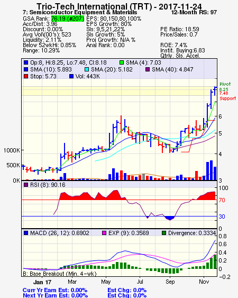Image resolution: width=238 pixels, height=298 pixels.
Task: Click the purple RSI (8) legend square
Action: click(x=26, y=185)
